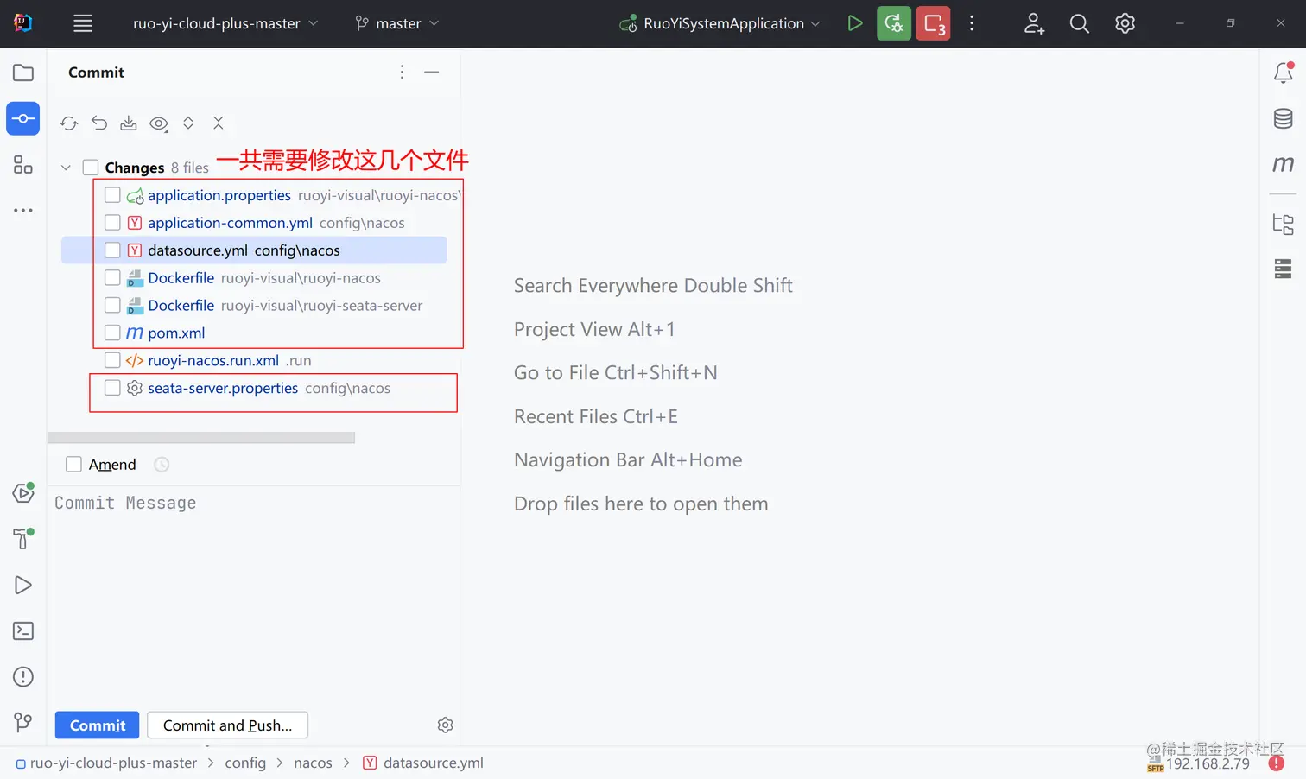Click the red stop icon with the 3 badge
This screenshot has width=1306, height=779.
933,23
